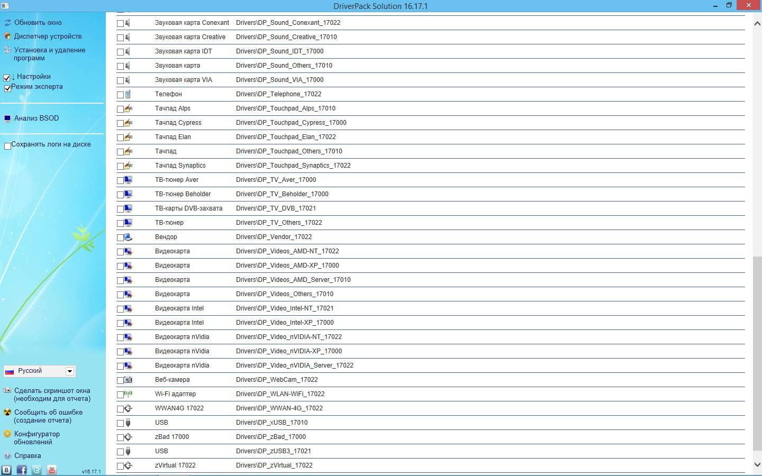Click the speaker icon for Звуковая карта VIA
Image resolution: width=762 pixels, height=476 pixels.
click(x=128, y=80)
